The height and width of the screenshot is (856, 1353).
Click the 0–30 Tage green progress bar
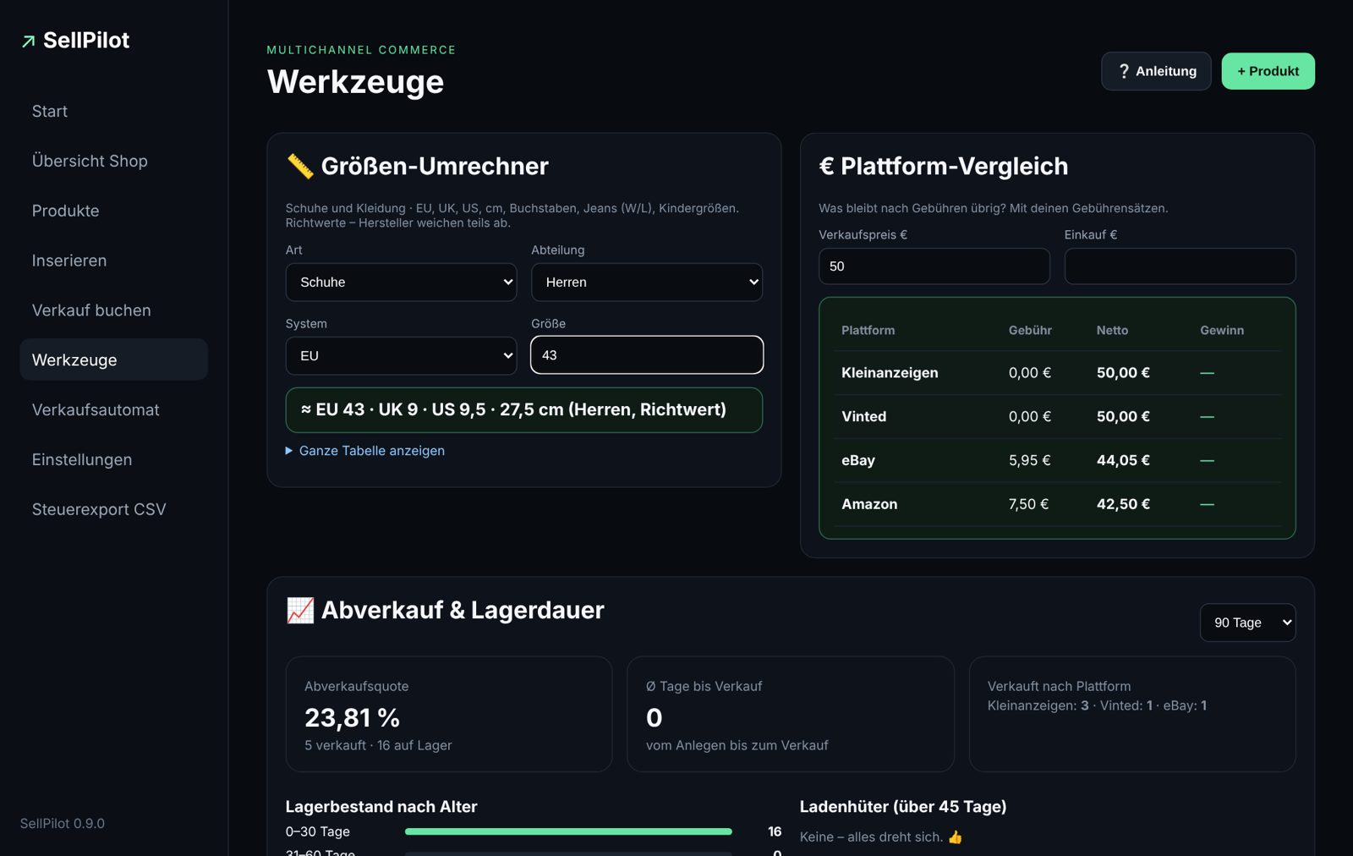pyautogui.click(x=568, y=831)
